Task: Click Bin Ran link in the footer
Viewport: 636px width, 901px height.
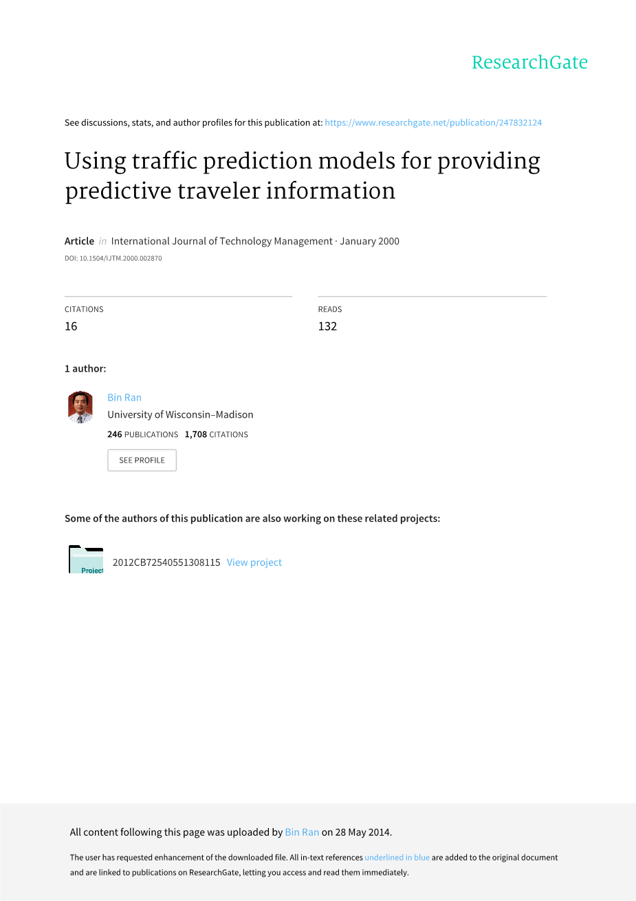Action: (302, 832)
